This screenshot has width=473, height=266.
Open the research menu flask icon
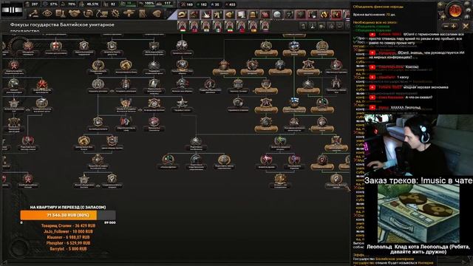(61, 13)
